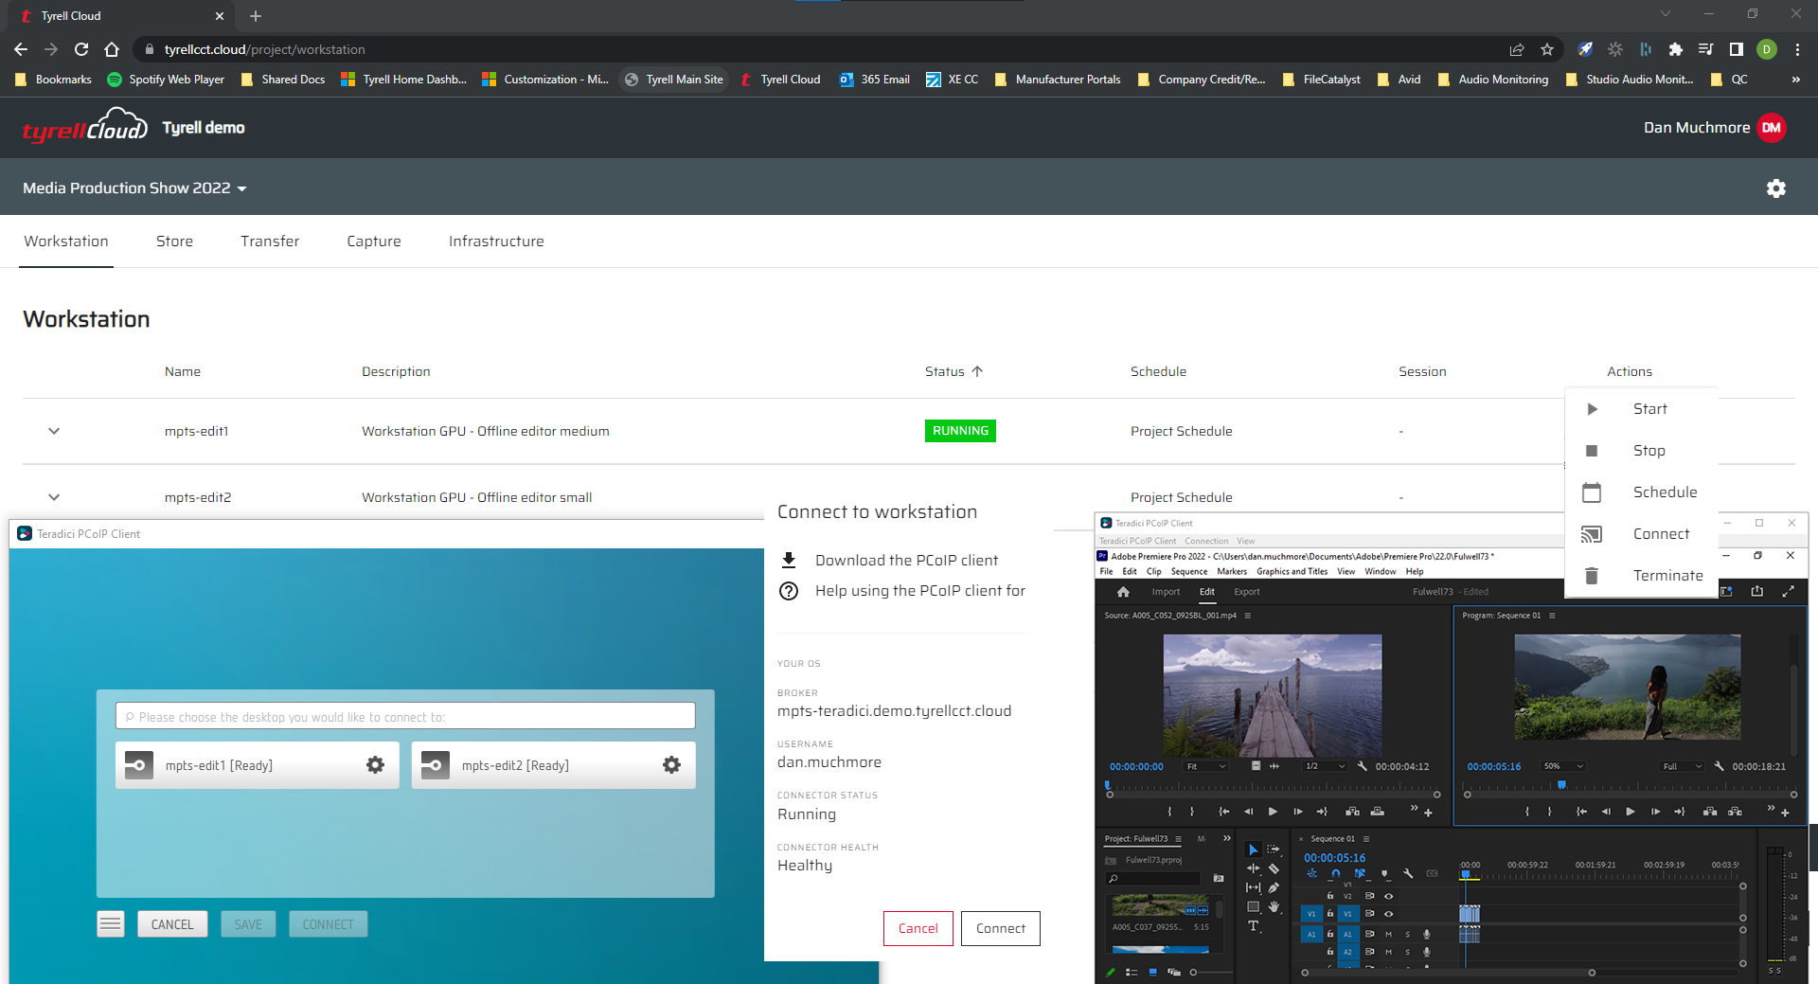Open project settings gear in Tyrell Cloud
Viewport: 1818px width, 984px height.
click(1776, 188)
